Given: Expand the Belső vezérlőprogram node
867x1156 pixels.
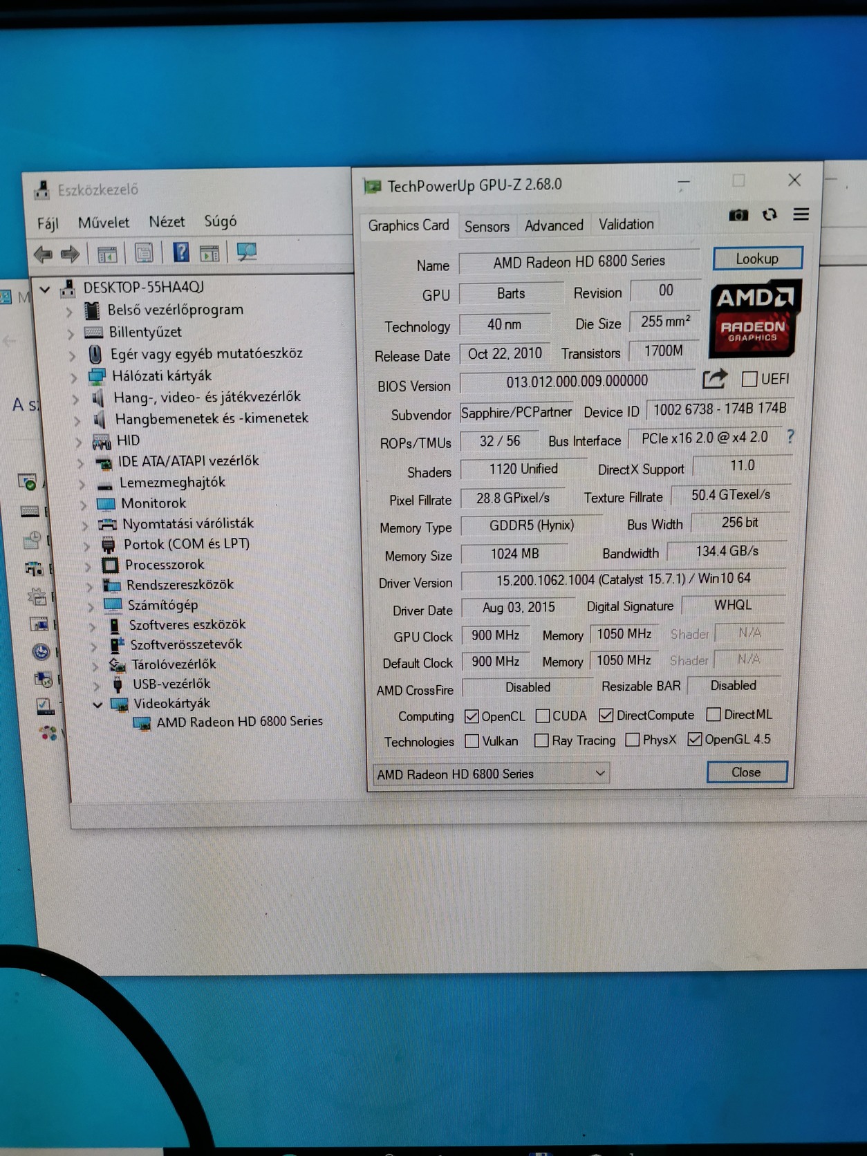Looking at the screenshot, I should 69,312.
